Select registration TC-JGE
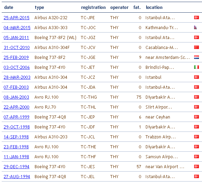 pyautogui.click(x=88, y=57)
